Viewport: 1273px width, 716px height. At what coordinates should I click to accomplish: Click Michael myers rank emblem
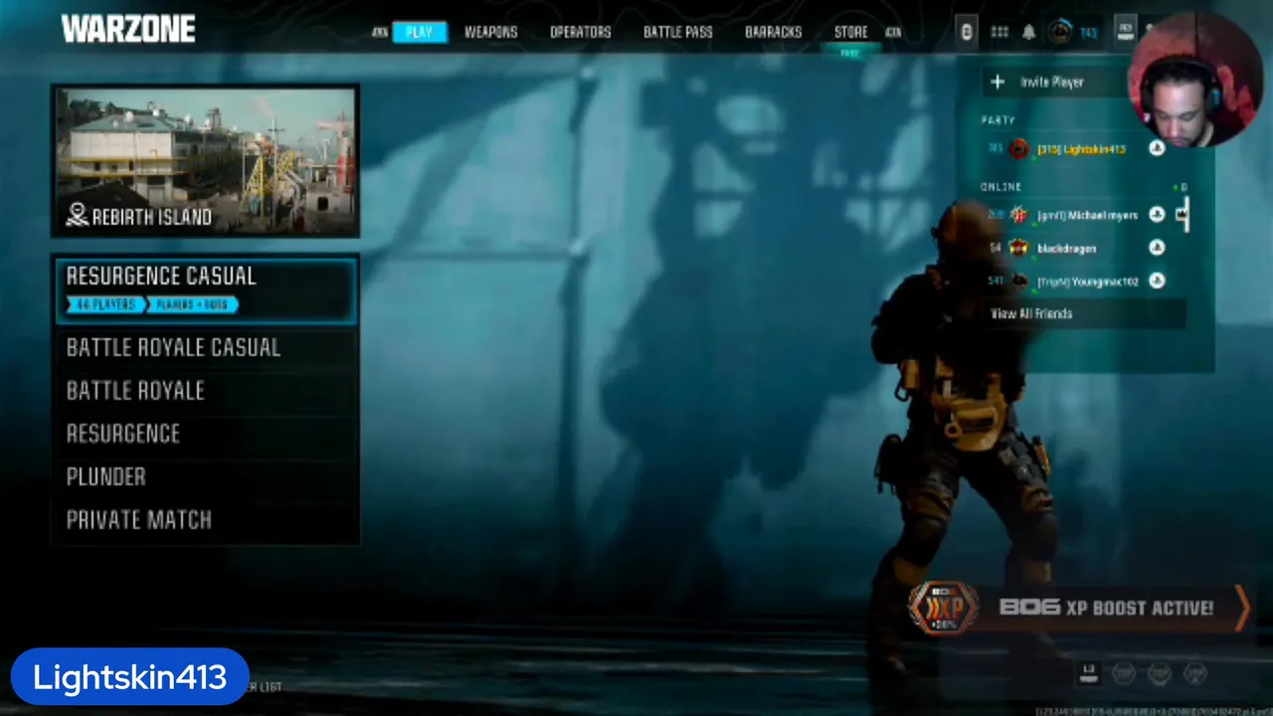[x=1018, y=215]
